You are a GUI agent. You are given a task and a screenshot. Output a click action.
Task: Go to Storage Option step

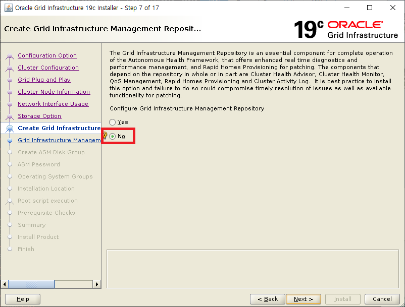(x=39, y=116)
